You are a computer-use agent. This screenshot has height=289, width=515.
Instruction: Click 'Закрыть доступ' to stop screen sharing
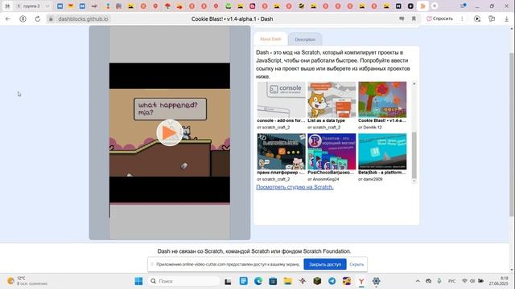pyautogui.click(x=325, y=264)
